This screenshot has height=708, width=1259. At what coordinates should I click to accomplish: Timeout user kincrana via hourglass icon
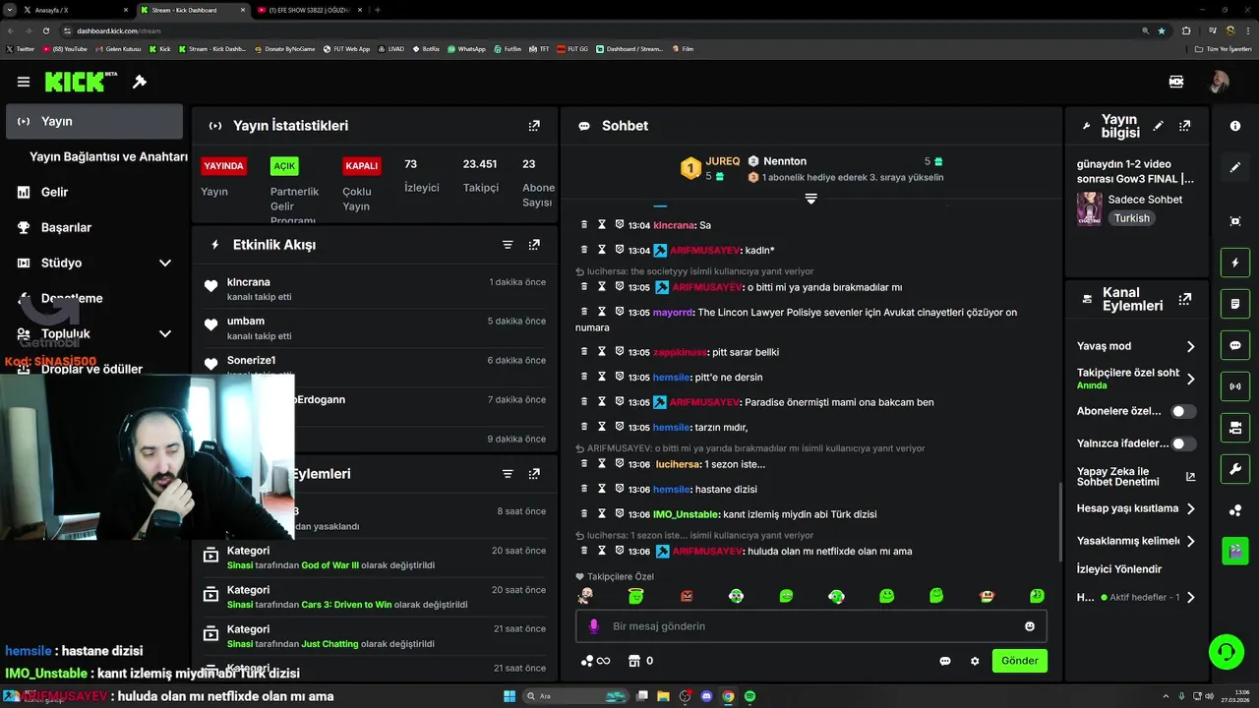(602, 225)
